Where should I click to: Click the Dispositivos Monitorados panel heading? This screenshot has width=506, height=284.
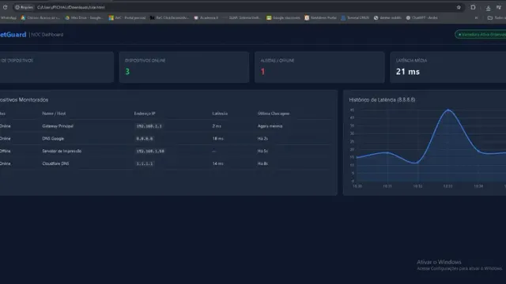tap(24, 100)
